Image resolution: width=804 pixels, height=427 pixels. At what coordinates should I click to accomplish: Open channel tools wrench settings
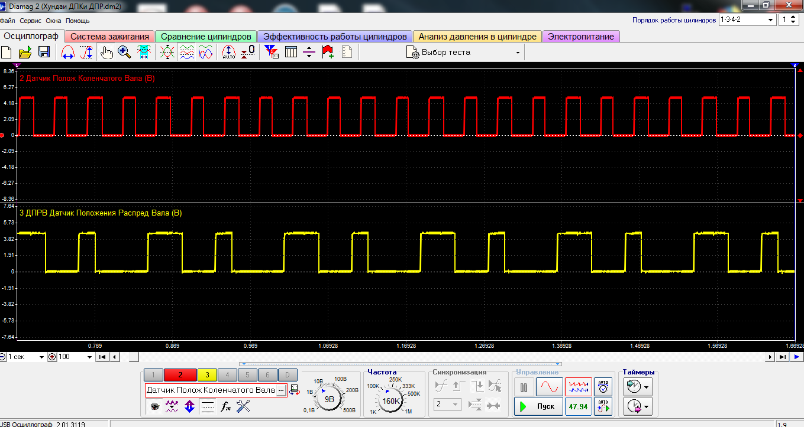[244, 406]
